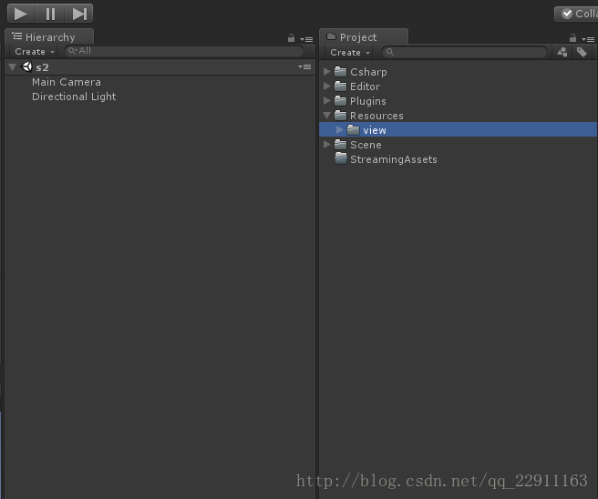Click the Csharp folder icon
598x499 pixels.
[340, 72]
